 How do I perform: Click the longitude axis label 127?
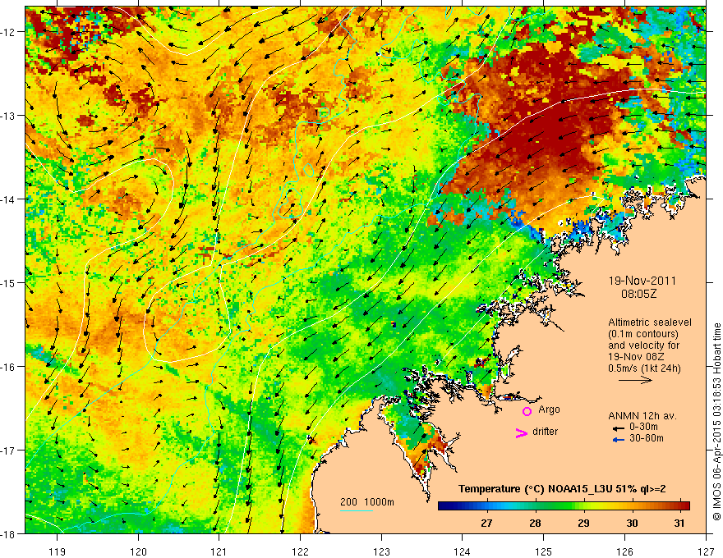[x=706, y=551]
